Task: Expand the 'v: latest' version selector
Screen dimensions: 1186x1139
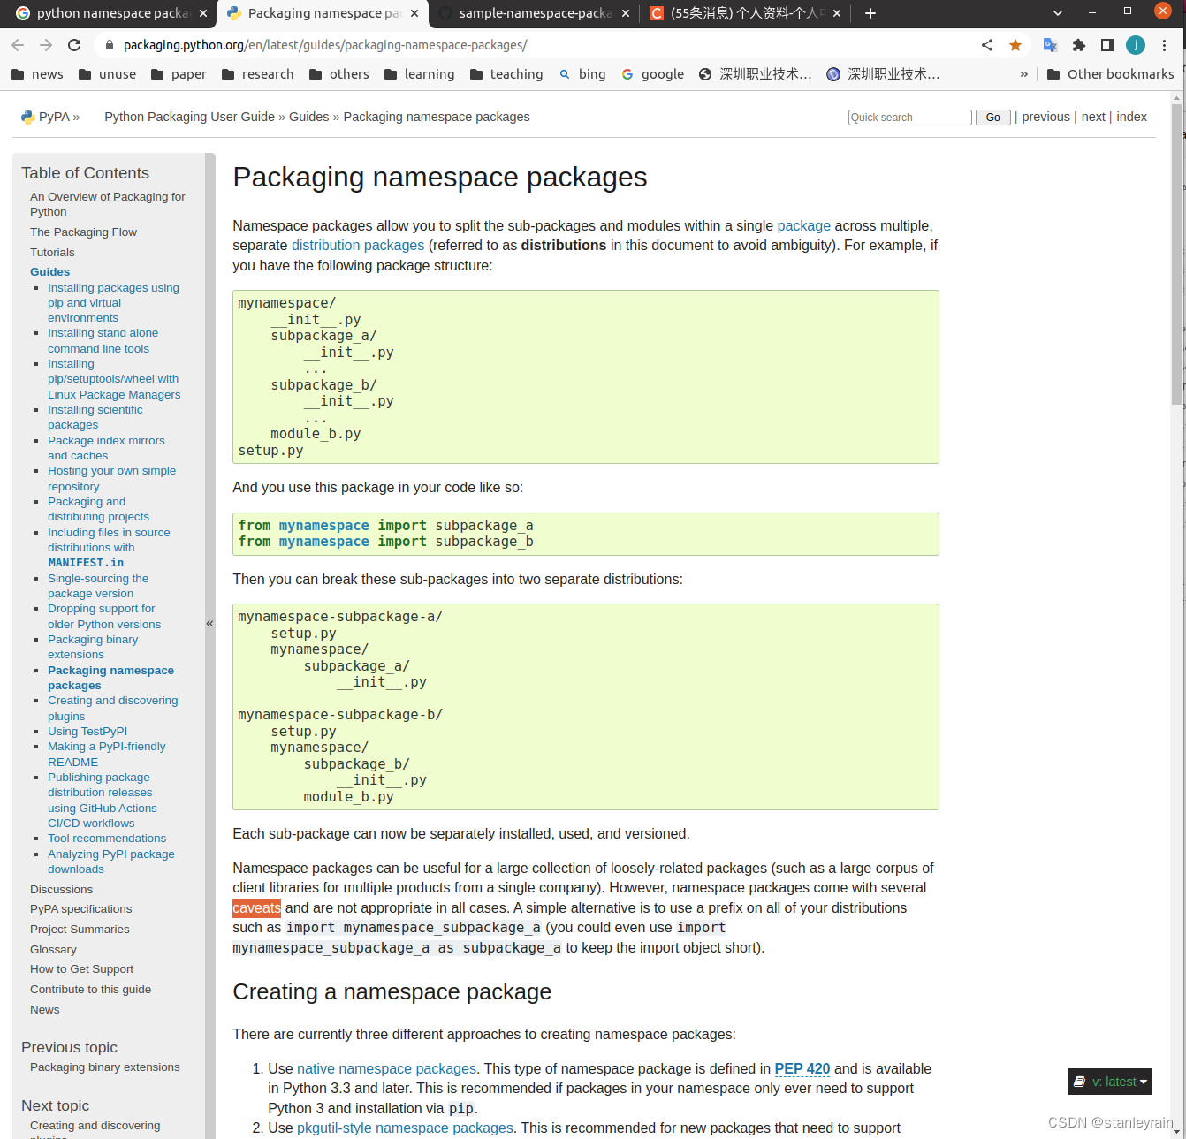Action: (1110, 1081)
